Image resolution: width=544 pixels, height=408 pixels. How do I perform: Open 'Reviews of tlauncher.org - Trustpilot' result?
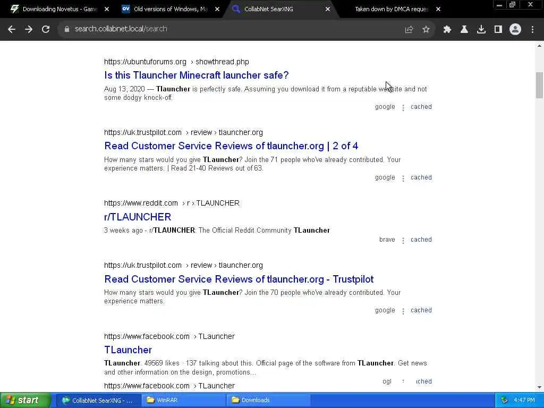239,279
